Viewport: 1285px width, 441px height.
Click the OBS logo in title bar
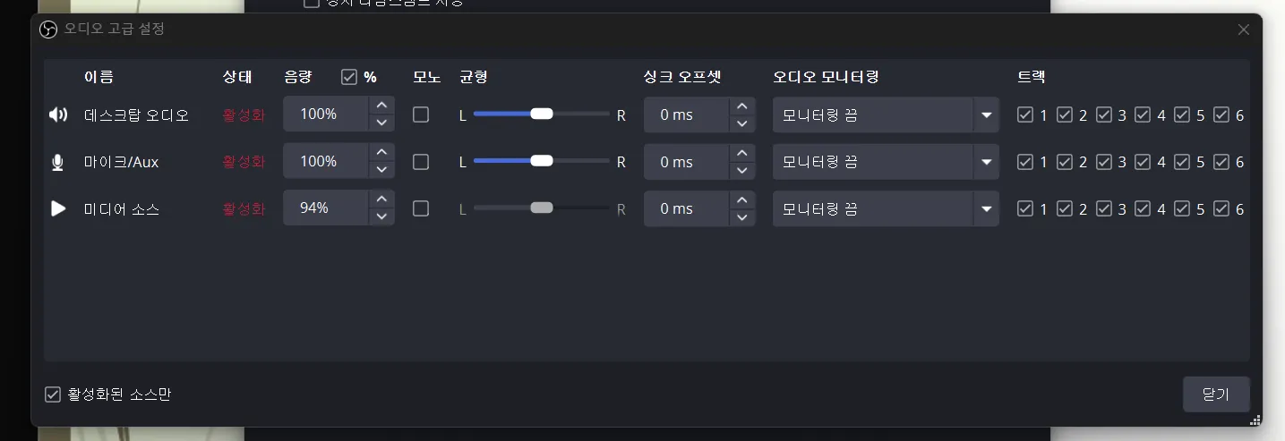pyautogui.click(x=48, y=30)
